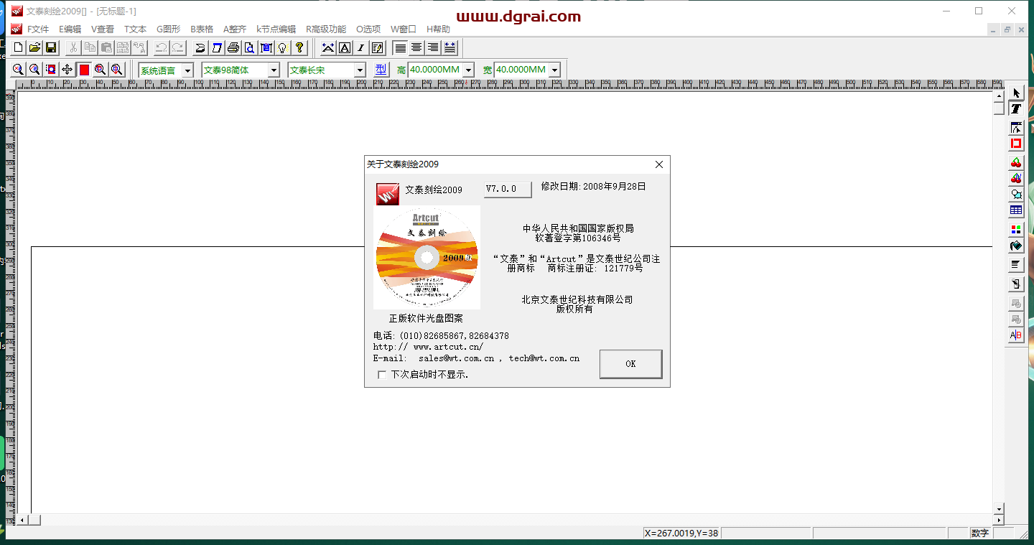This screenshot has width=1034, height=545.
Task: Align text right in toolbar
Action: click(433, 47)
